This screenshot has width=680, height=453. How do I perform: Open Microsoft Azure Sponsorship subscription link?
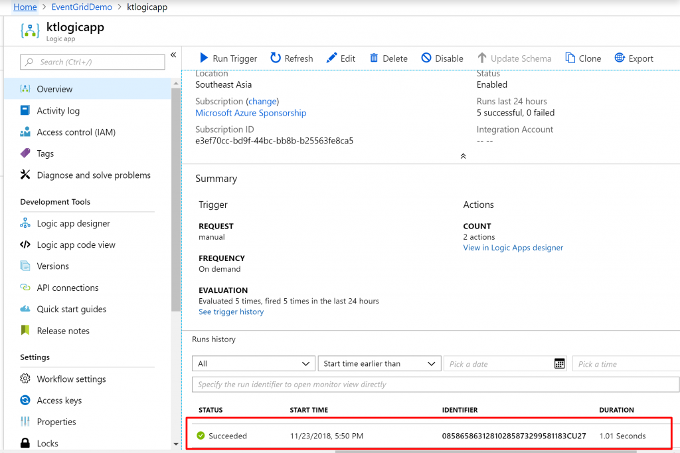point(250,113)
